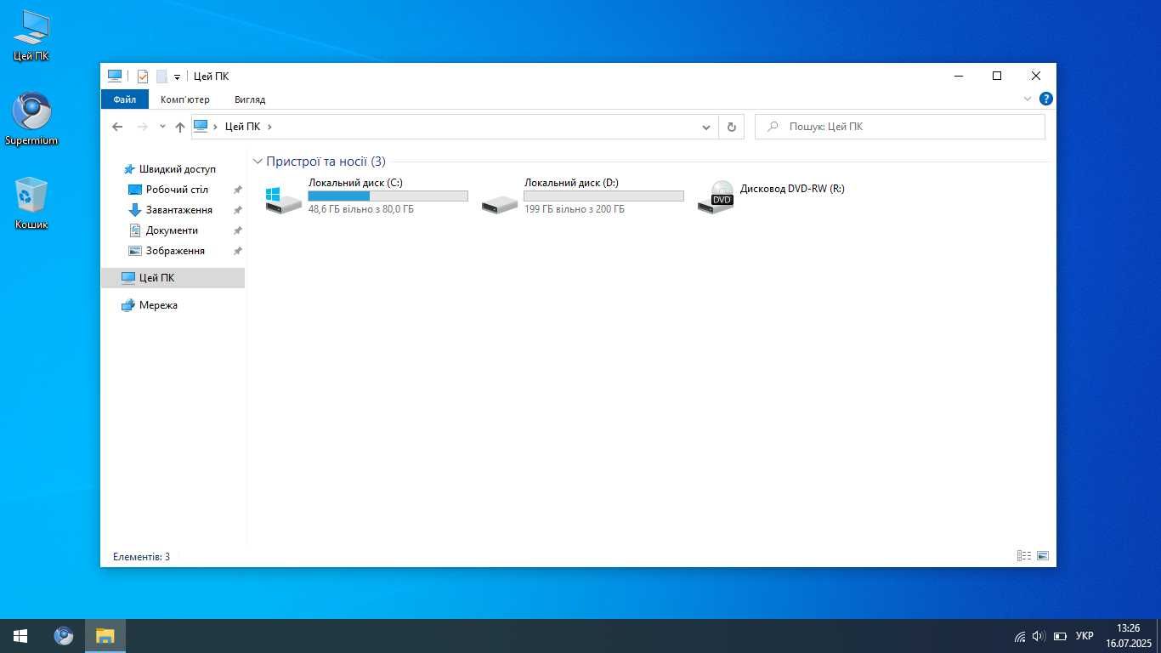Open Help with the question mark icon
The image size is (1161, 653).
(1046, 99)
